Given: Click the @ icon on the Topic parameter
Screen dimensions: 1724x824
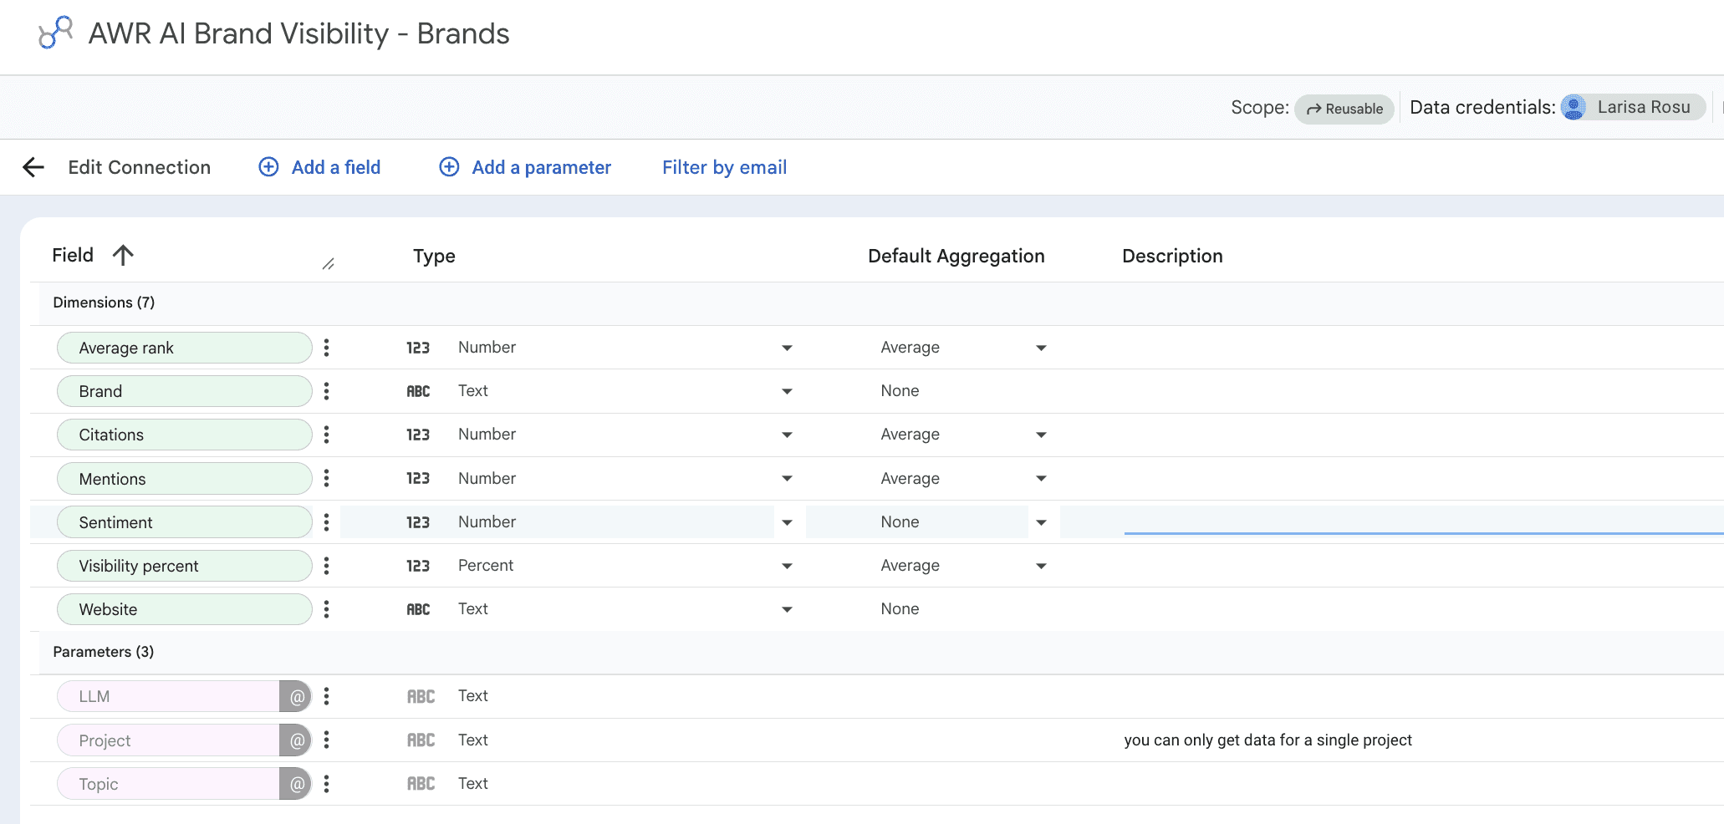Looking at the screenshot, I should (296, 784).
